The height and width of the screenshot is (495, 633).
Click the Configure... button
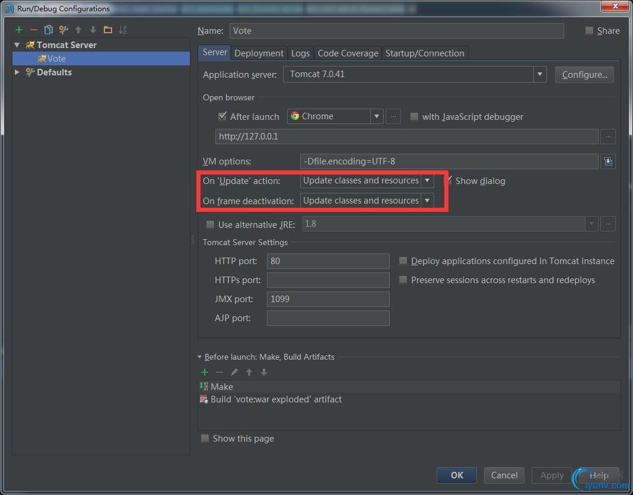(x=584, y=75)
